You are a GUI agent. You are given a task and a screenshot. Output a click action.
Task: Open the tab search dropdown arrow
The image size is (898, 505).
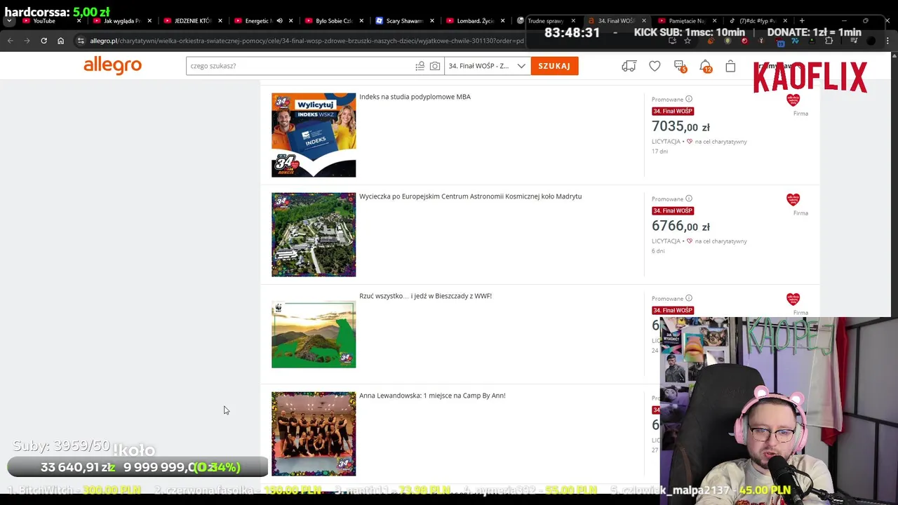9,21
